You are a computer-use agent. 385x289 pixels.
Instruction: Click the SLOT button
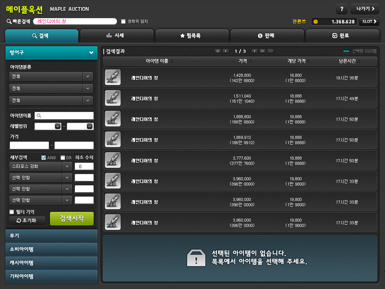pos(369,21)
